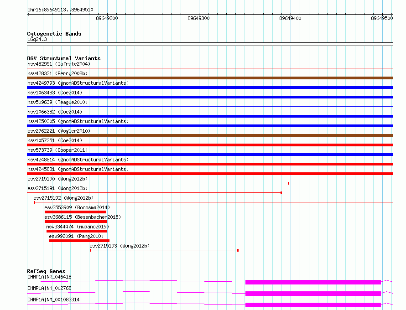Screen dimensions: 406x310
Task: Open nsv4249793 gnomAD variant label
Action: coord(78,83)
